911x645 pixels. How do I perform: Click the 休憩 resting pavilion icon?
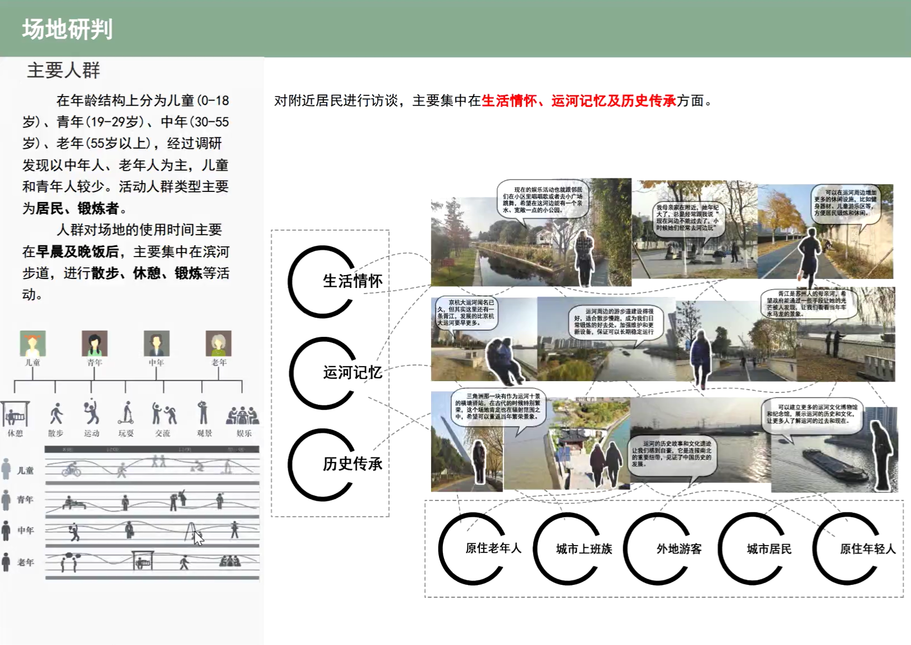click(x=15, y=414)
